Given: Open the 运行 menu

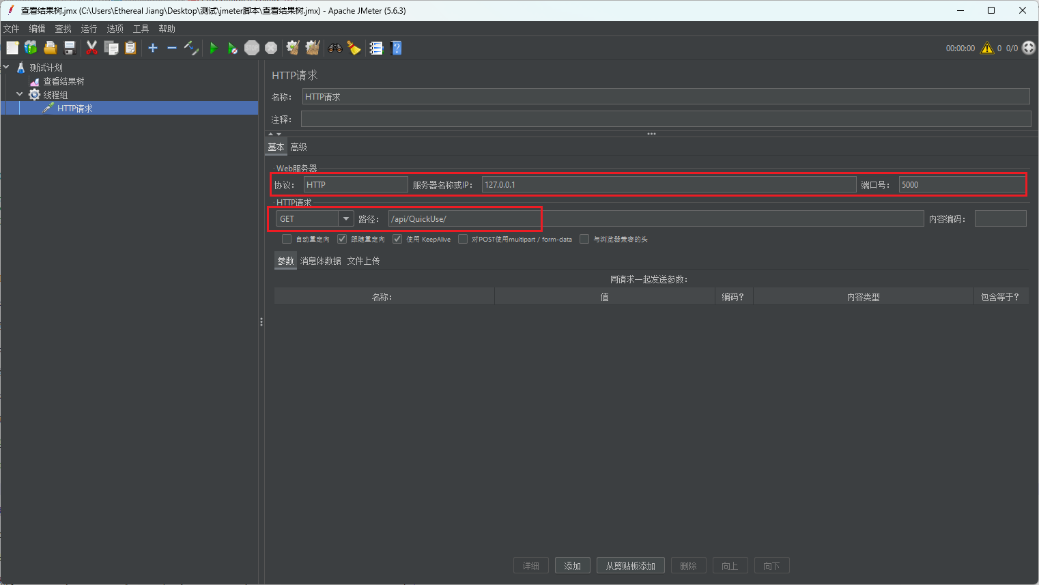Looking at the screenshot, I should point(89,29).
